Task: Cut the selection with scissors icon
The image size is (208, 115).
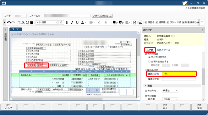Action: click(23, 22)
